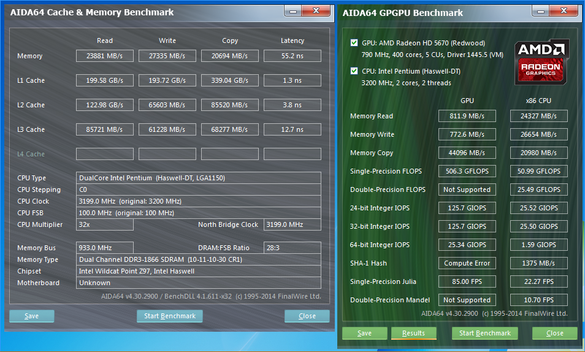Close Cache & Memory Benchmark via title bar X
Image resolution: width=585 pixels, height=352 pixels.
[x=316, y=11]
